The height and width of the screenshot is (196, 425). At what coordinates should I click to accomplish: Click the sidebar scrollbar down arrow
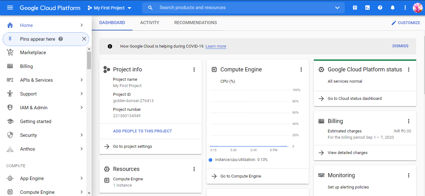click(x=89, y=193)
